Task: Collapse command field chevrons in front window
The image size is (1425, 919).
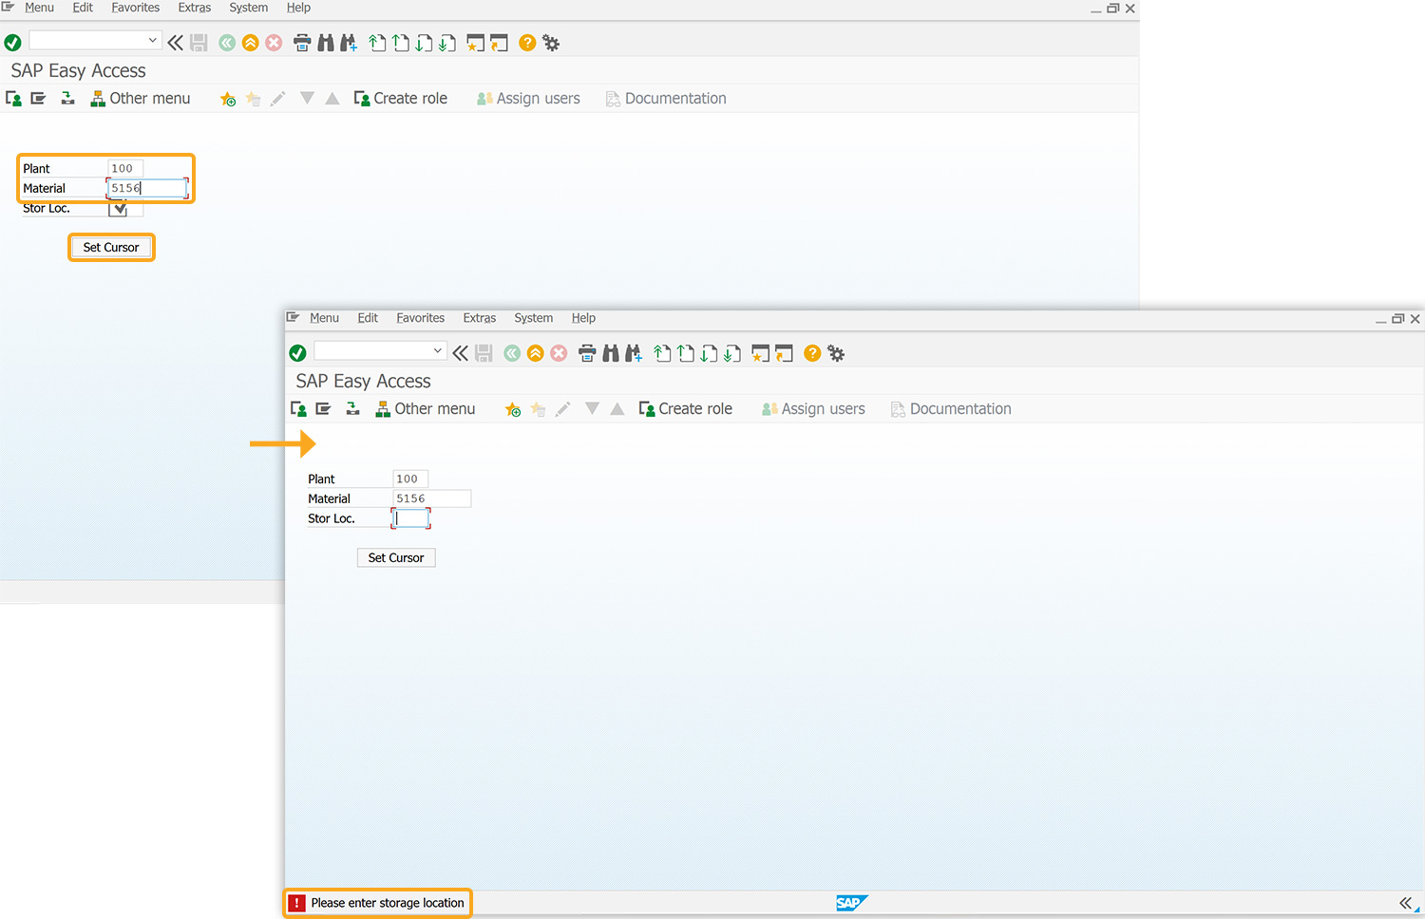Action: point(460,353)
